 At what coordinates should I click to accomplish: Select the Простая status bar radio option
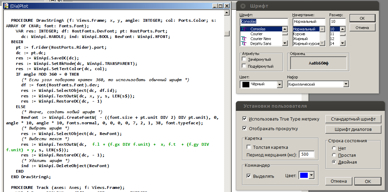click(334, 155)
